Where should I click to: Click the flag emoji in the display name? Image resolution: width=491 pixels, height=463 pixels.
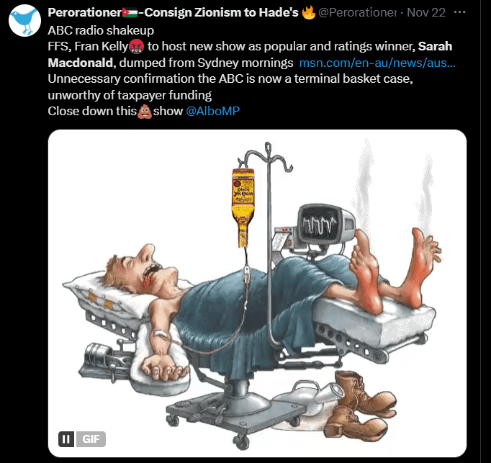click(x=129, y=14)
